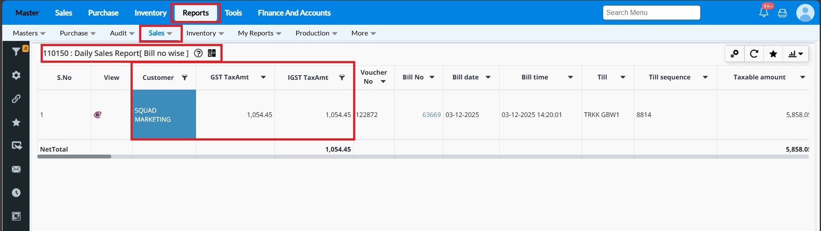Mark report as favorite with toolbar star

(x=773, y=54)
